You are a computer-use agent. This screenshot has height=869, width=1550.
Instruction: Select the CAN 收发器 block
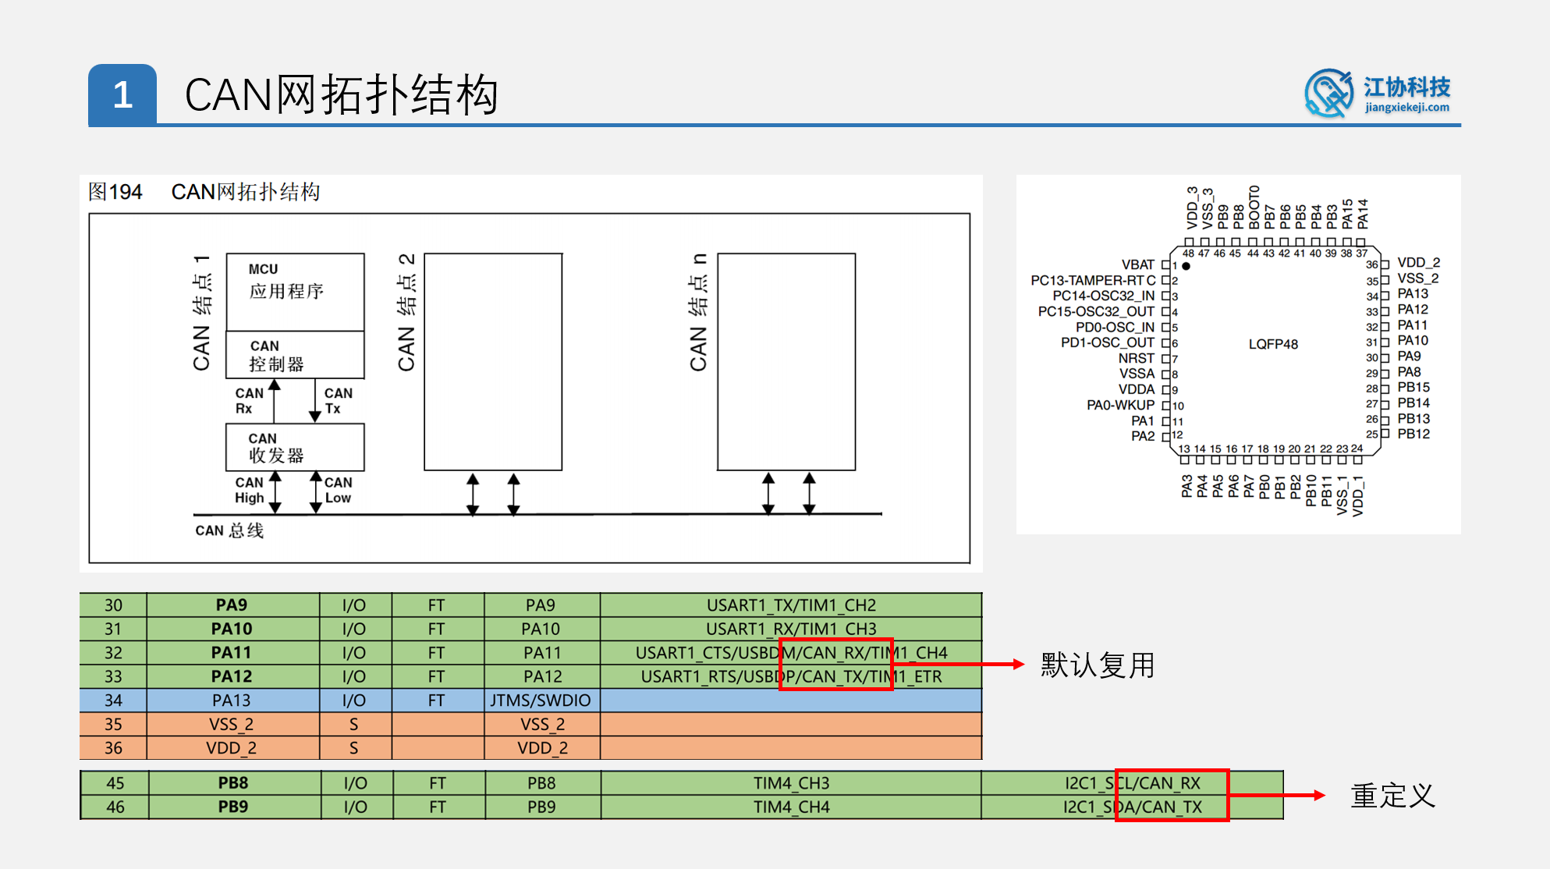295,447
